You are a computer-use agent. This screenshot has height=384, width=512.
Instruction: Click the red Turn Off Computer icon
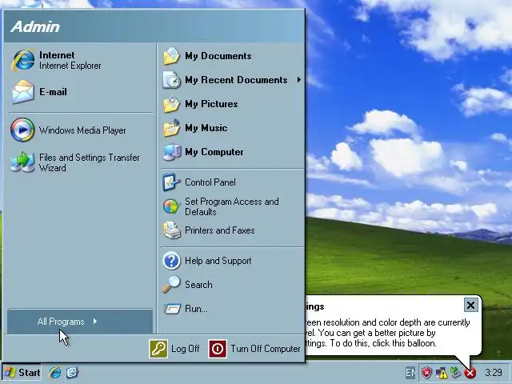click(x=218, y=349)
